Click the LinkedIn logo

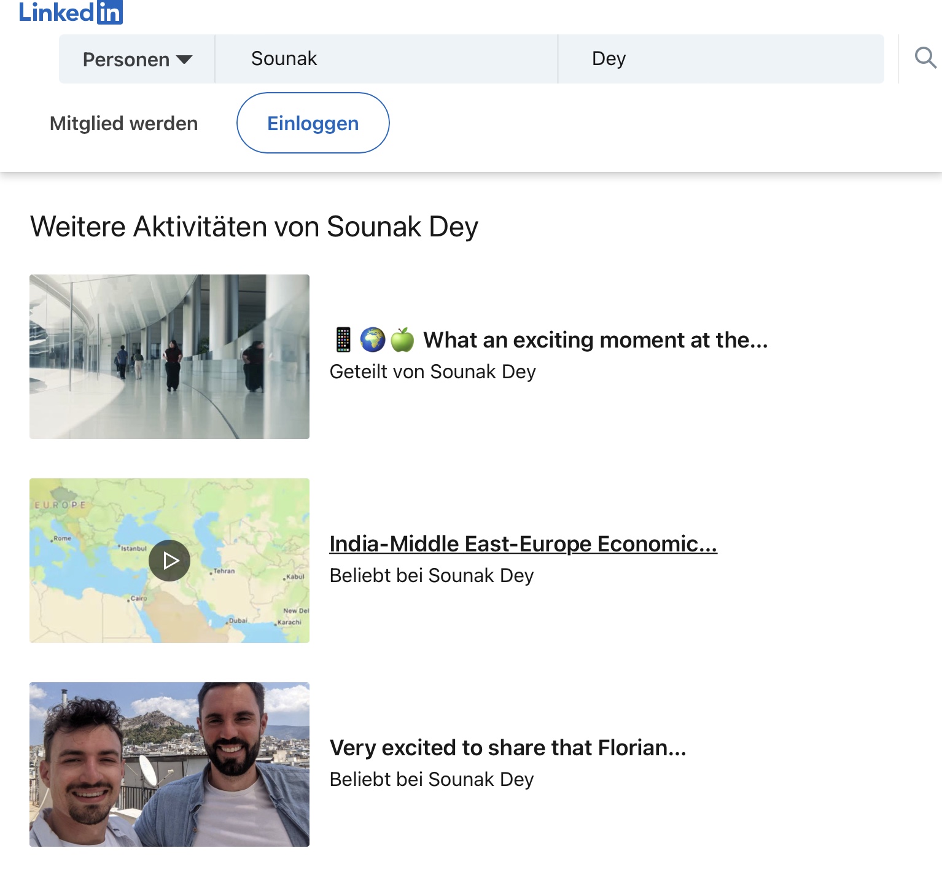coord(71,12)
